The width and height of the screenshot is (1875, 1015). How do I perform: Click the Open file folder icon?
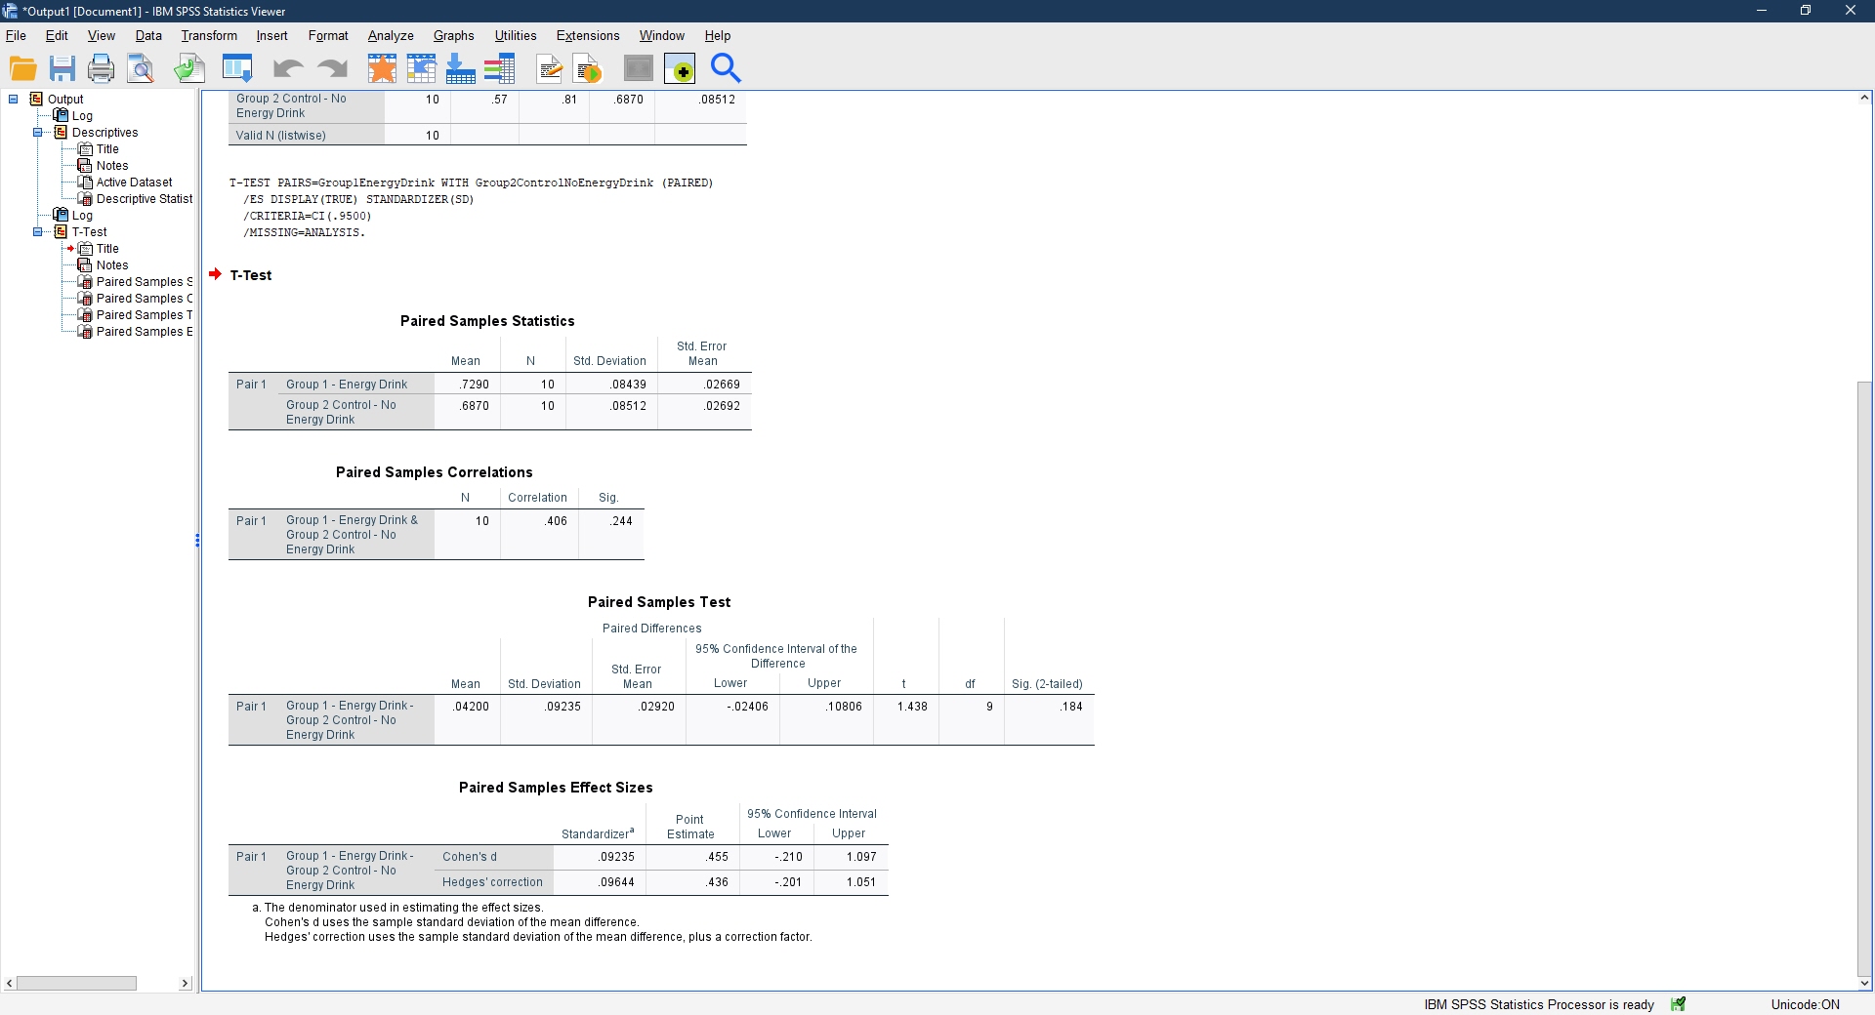23,68
